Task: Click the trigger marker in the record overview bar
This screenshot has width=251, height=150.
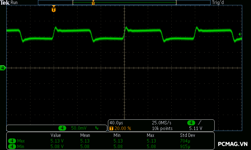Action: click(93, 3)
